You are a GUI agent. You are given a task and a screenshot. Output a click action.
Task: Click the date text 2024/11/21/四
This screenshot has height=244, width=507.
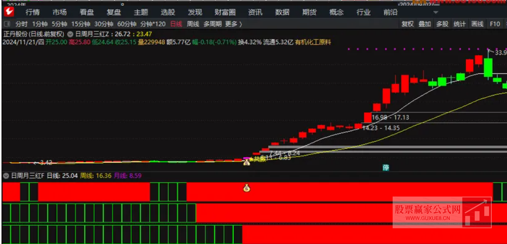click(x=23, y=42)
